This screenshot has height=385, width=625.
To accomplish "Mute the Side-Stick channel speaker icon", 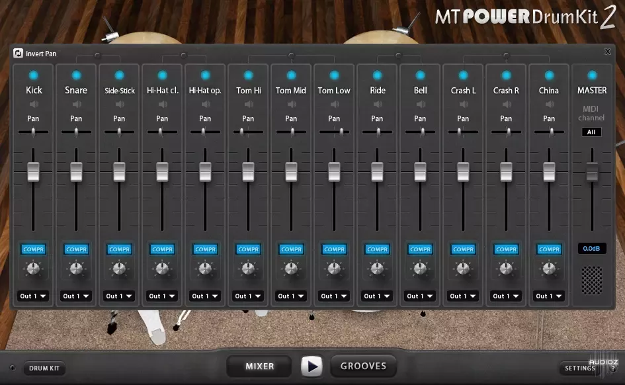I will (x=120, y=104).
